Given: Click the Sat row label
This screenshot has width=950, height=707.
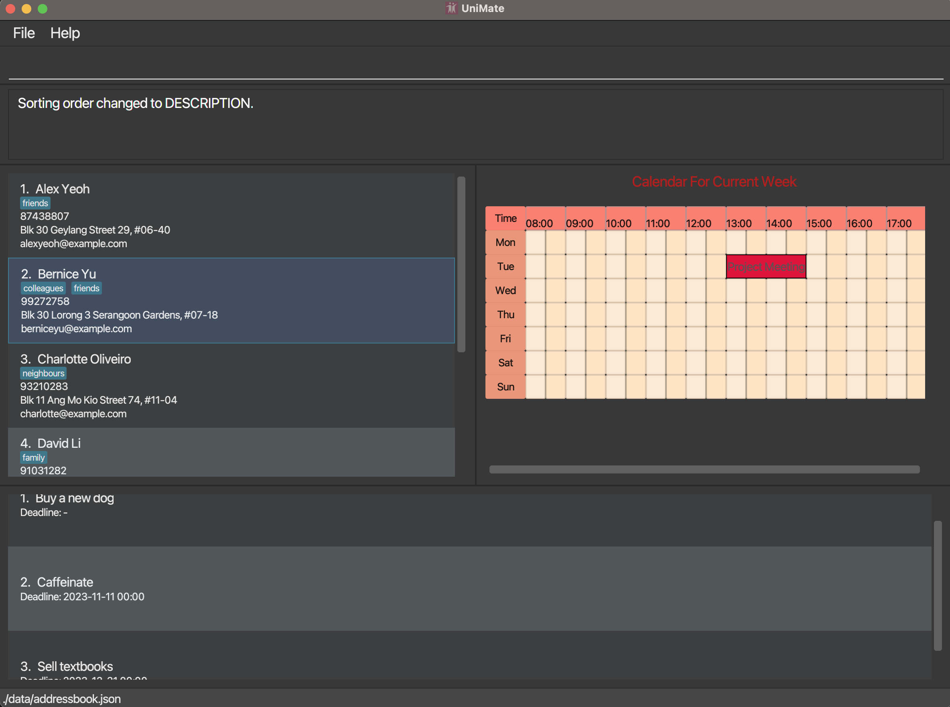Looking at the screenshot, I should coord(505,363).
